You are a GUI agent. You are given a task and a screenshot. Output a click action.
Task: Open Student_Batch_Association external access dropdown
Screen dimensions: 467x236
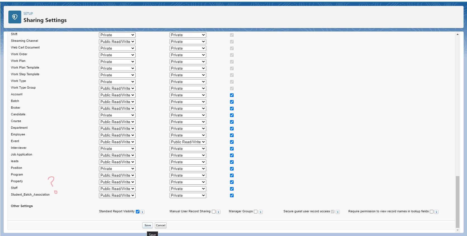pos(188,195)
